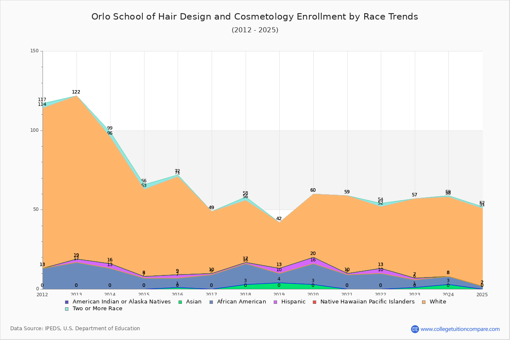Click the 99 data label for 2014
Viewport: 510px width, 340px height.
110,128
